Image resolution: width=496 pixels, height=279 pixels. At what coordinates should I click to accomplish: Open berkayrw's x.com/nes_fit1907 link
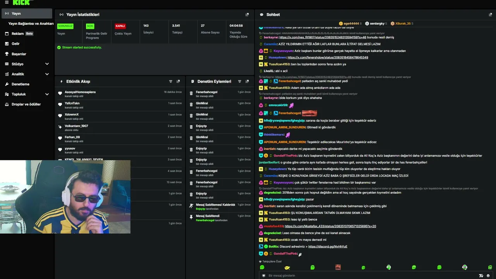(x=323, y=38)
